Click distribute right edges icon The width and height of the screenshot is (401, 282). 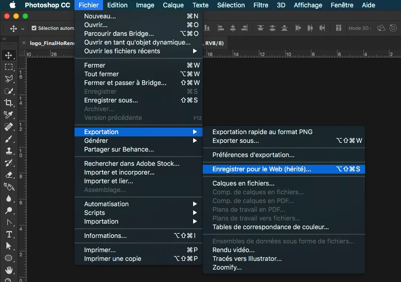click(322, 28)
